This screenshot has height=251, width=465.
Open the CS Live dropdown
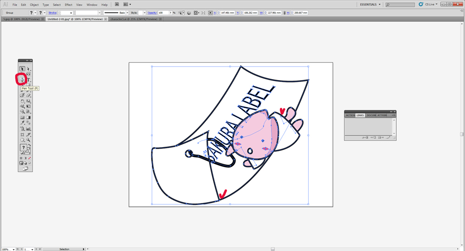(428, 5)
